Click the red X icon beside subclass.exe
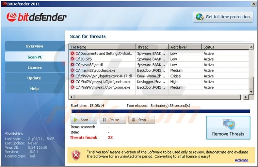258x167 pixels. [72, 70]
